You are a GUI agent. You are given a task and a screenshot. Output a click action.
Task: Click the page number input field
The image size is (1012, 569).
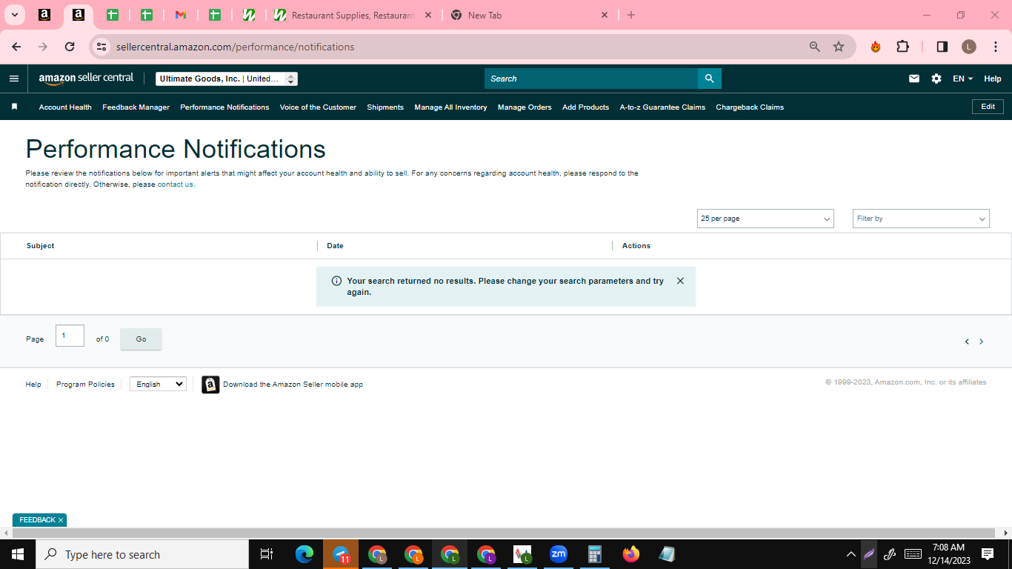click(70, 336)
